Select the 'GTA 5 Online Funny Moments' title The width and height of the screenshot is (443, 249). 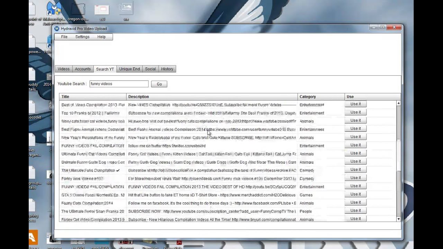click(93, 195)
